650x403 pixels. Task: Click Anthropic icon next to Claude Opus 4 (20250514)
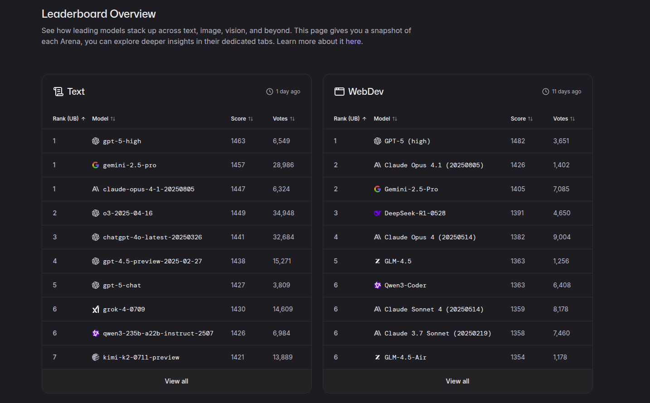378,237
